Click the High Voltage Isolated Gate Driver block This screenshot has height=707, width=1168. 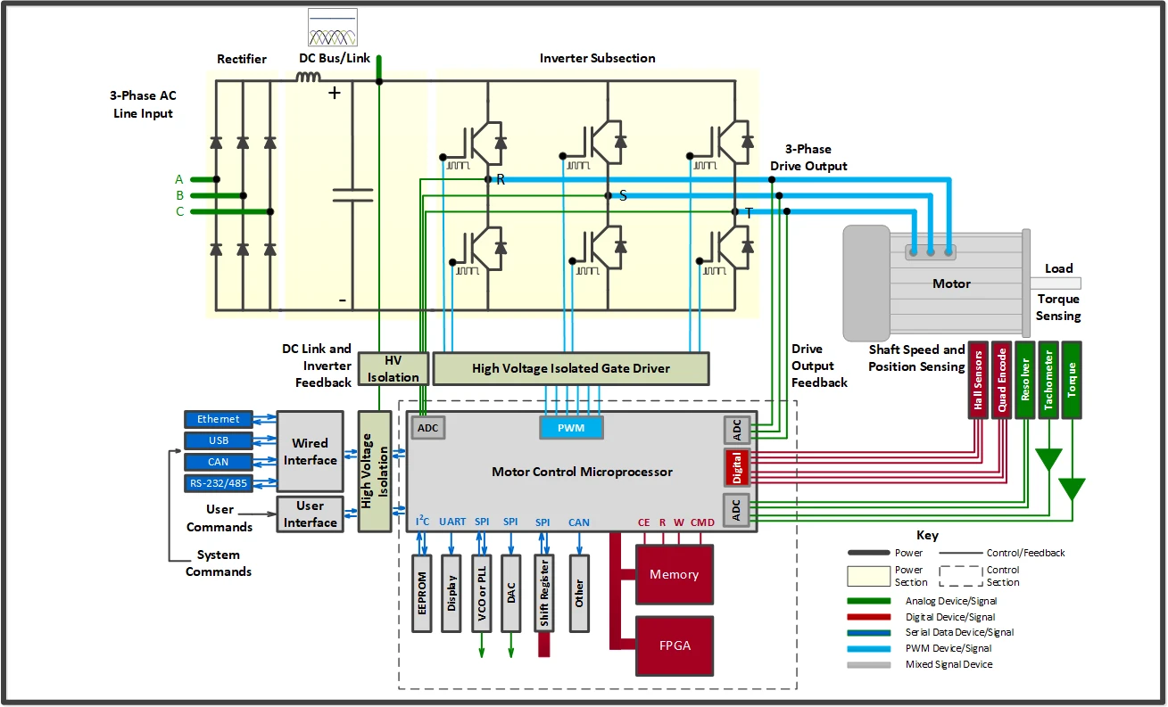(570, 368)
